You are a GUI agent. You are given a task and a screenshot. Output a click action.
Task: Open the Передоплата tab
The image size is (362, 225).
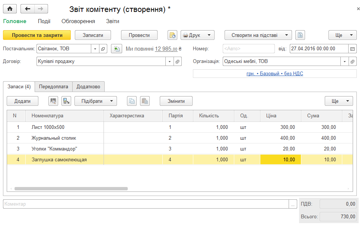coord(54,87)
